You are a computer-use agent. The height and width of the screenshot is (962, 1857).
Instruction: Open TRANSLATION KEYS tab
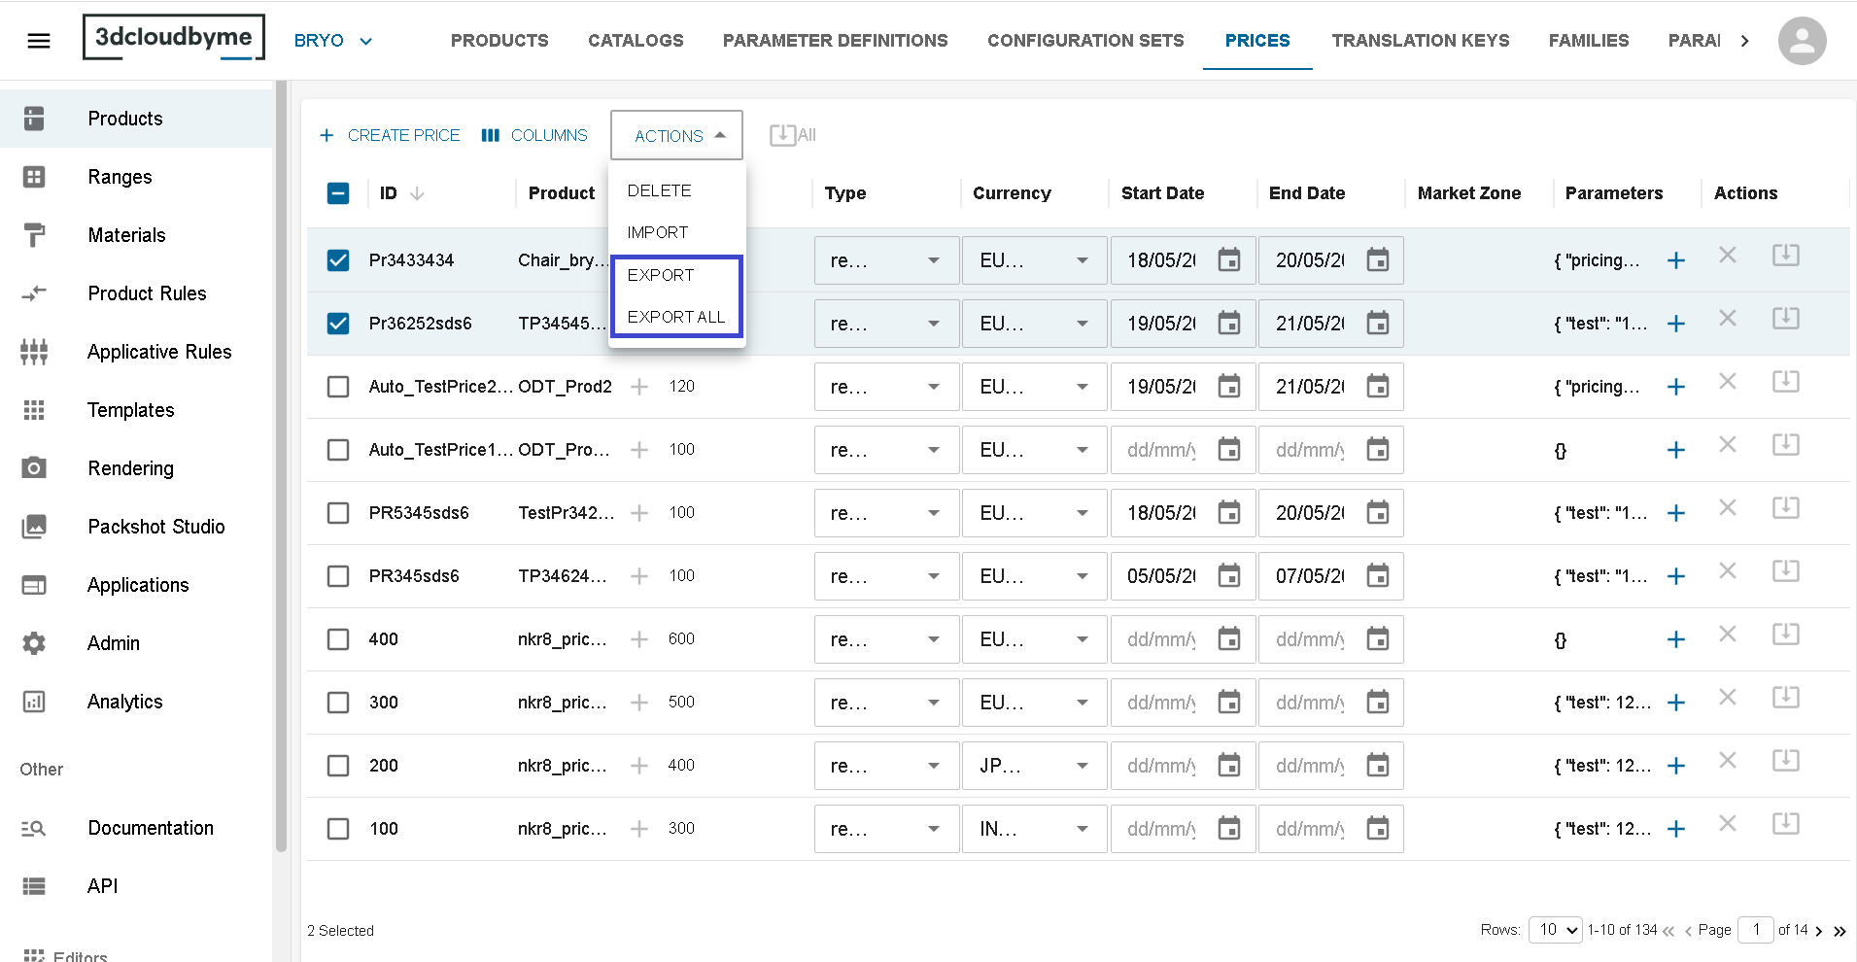(1421, 41)
